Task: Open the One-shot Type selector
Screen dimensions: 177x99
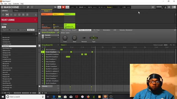Action: point(93,38)
